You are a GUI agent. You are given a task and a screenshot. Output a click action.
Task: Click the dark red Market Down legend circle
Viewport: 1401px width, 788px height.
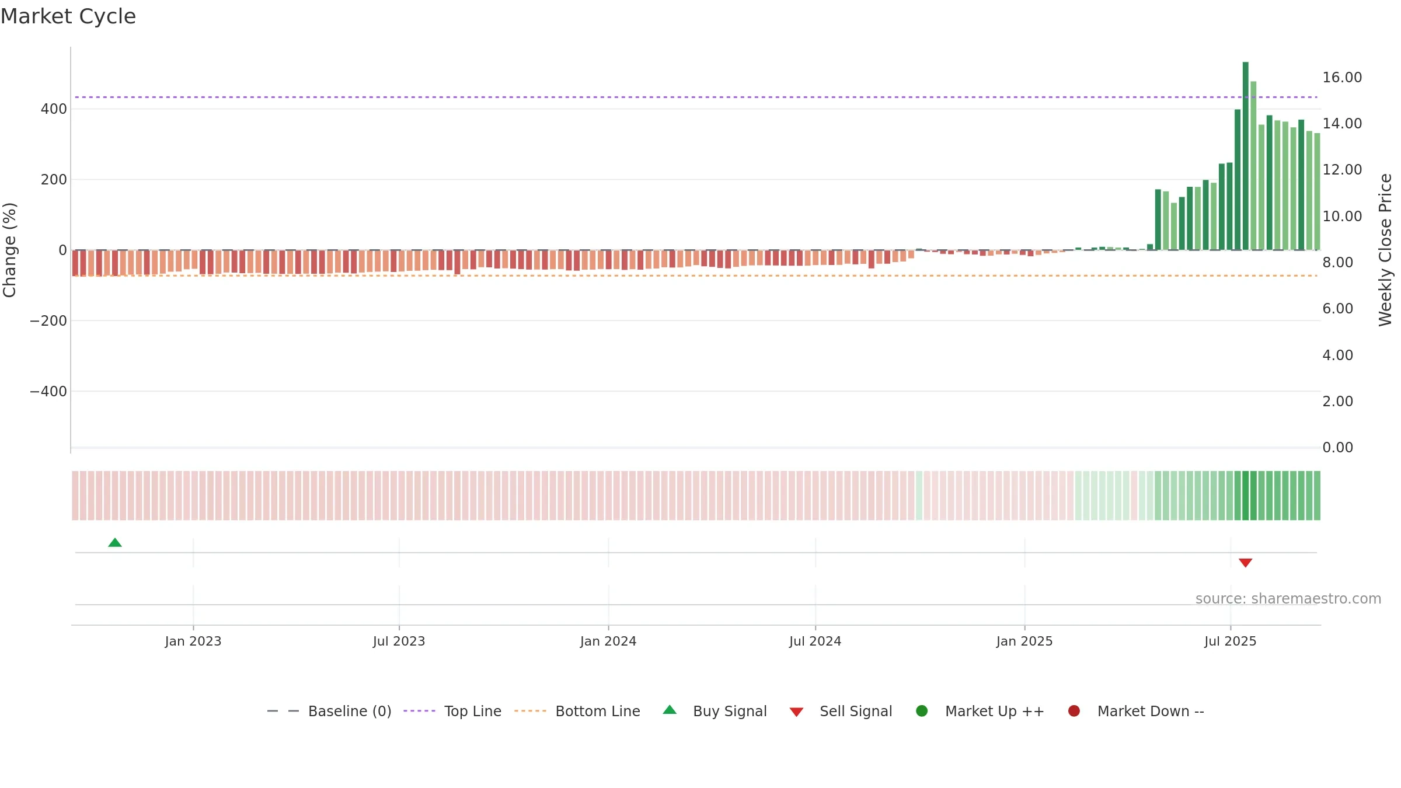pyautogui.click(x=1074, y=711)
